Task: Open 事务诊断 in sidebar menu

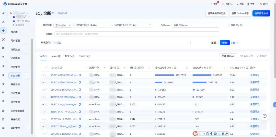Action: click(15, 84)
